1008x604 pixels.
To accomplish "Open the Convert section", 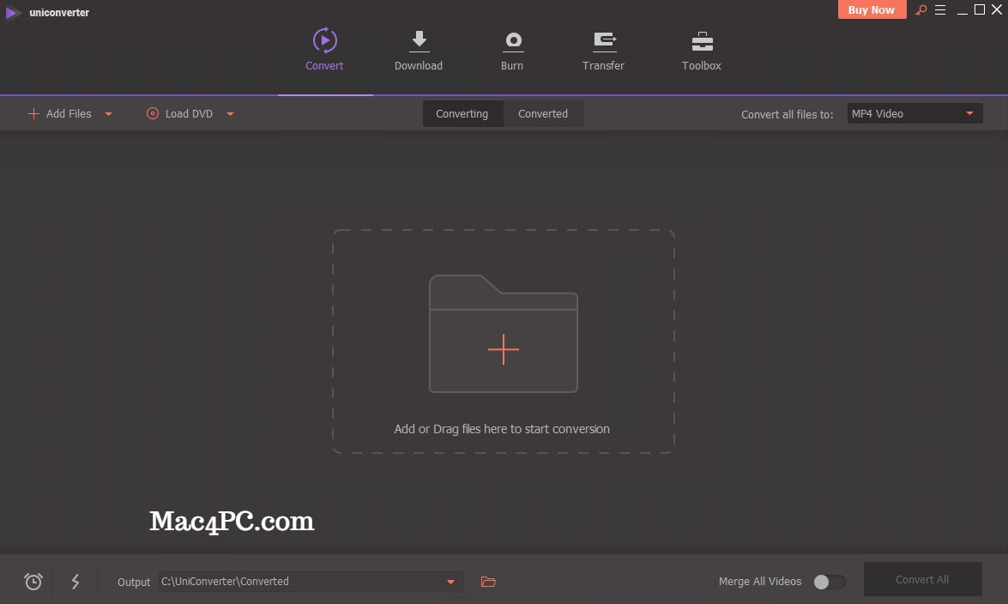I will click(x=324, y=50).
